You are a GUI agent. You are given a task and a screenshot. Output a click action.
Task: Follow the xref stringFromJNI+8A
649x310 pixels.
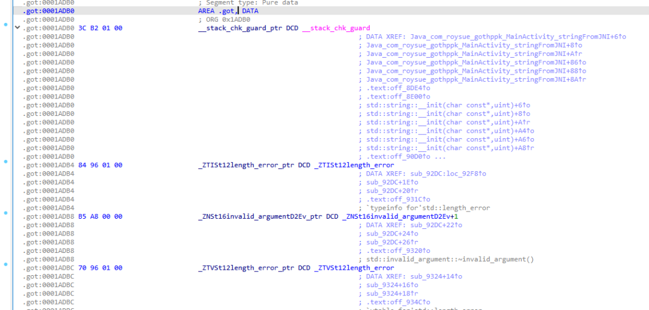[x=476, y=79]
